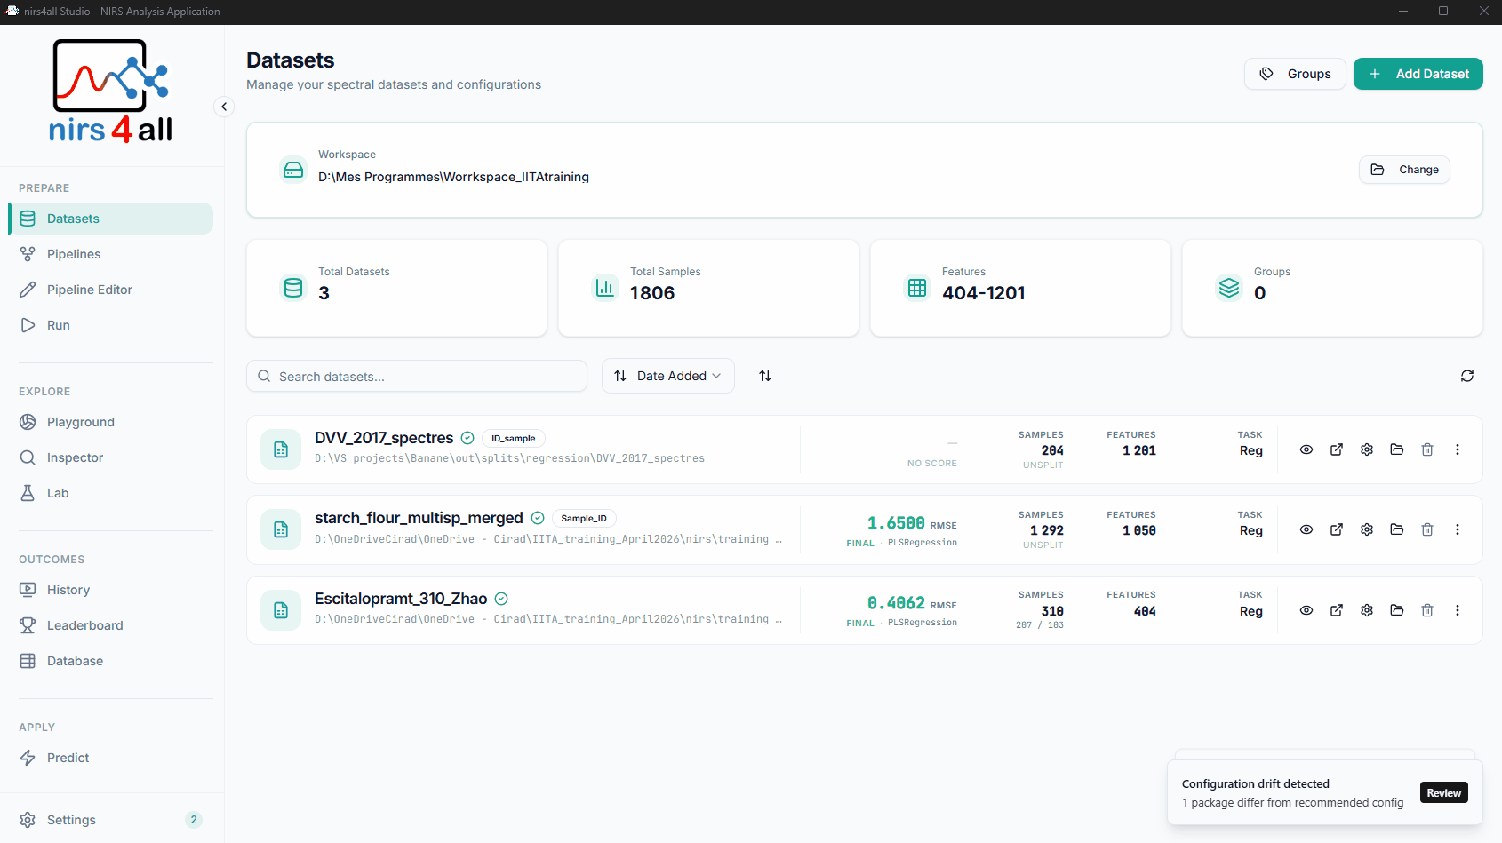
Task: Click the Sample_ID tag
Action: pyautogui.click(x=584, y=518)
